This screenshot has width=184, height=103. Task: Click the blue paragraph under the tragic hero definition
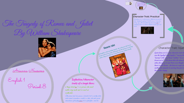[83, 98]
